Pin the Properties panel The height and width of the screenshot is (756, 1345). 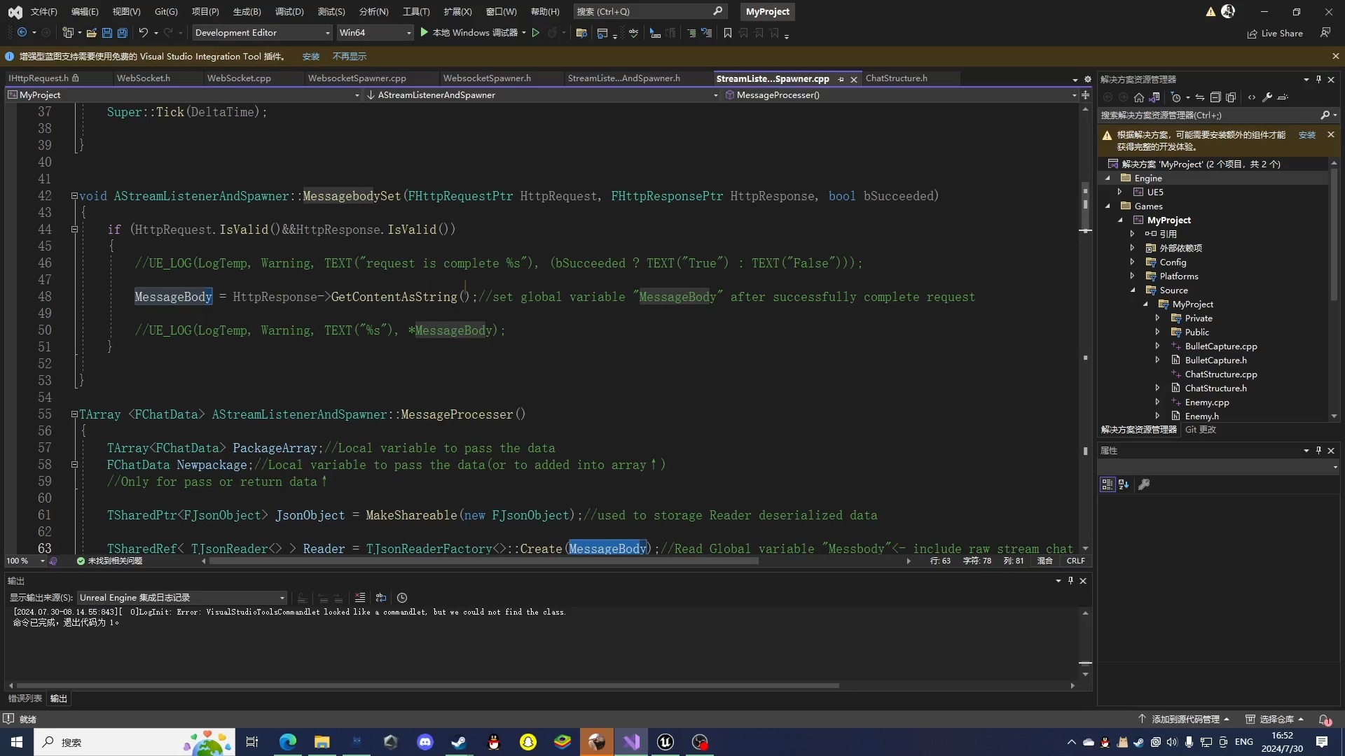1318,450
